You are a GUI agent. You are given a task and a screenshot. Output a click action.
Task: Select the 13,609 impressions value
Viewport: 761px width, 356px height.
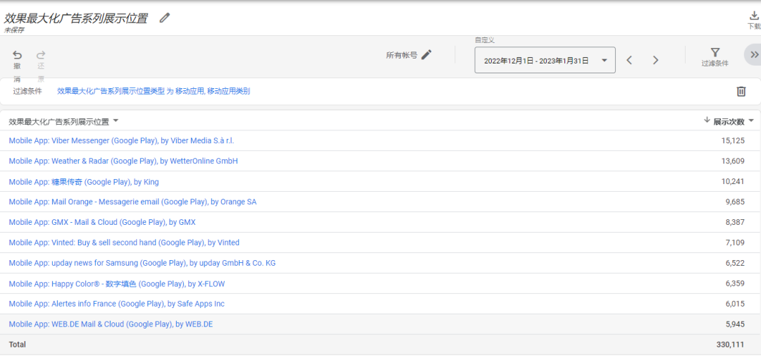tap(733, 161)
